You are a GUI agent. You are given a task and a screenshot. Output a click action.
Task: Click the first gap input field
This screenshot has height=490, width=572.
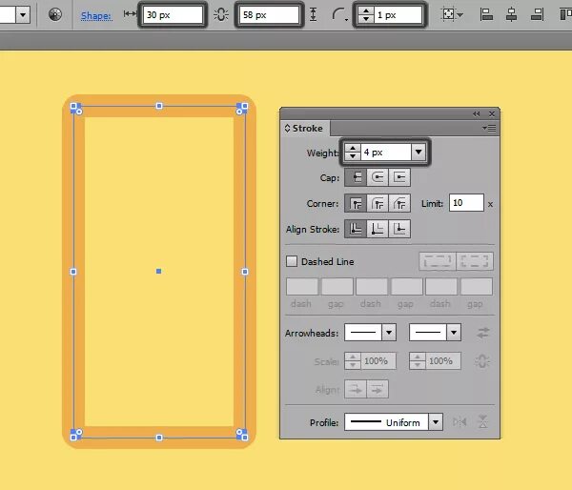(x=337, y=287)
